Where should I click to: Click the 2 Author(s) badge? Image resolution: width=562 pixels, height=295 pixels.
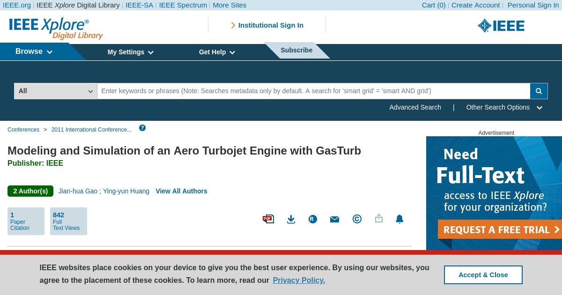(x=30, y=191)
